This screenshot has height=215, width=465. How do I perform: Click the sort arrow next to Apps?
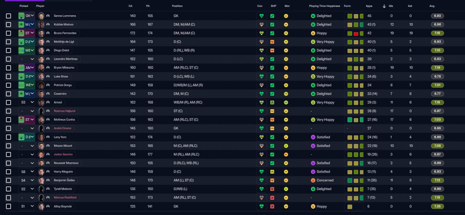[x=384, y=6]
